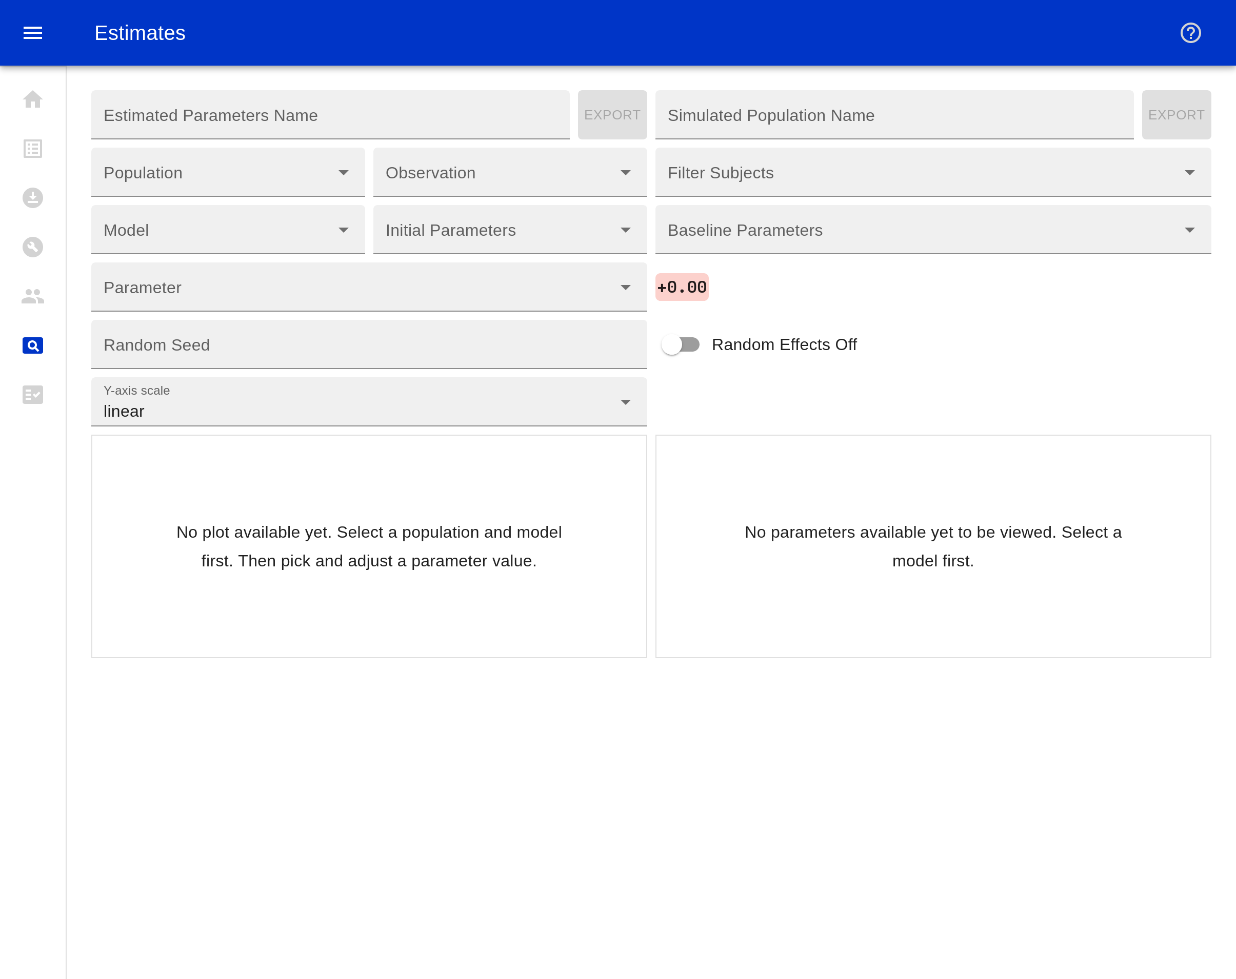Expand the Filter Subjects dropdown

coord(933,172)
